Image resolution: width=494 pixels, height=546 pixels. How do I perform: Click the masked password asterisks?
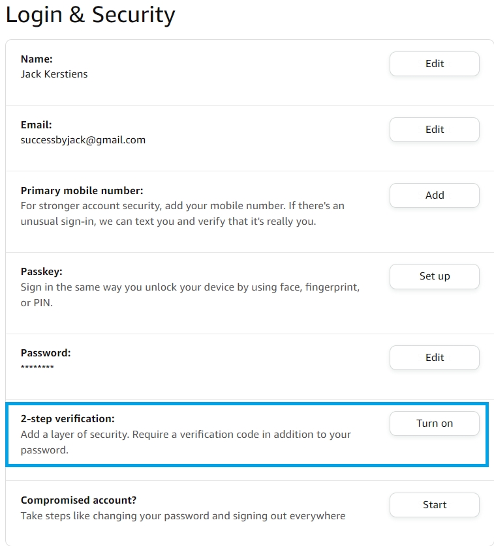click(37, 368)
